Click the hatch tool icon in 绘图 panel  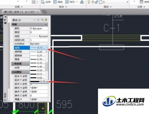pyautogui.click(x=34, y=2)
